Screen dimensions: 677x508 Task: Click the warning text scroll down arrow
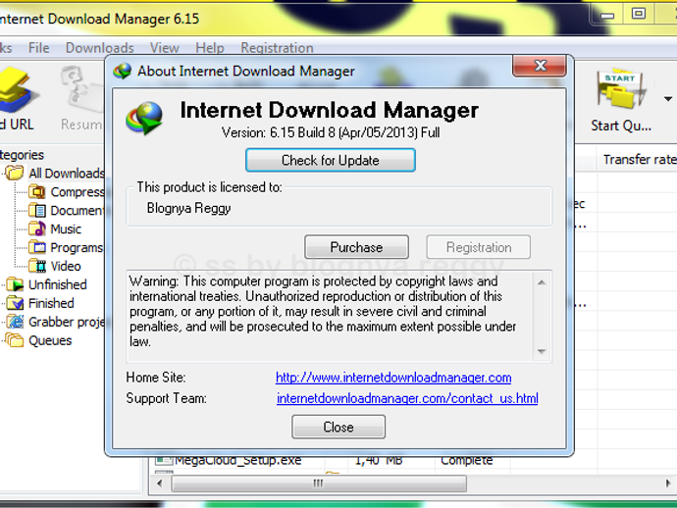tap(542, 351)
